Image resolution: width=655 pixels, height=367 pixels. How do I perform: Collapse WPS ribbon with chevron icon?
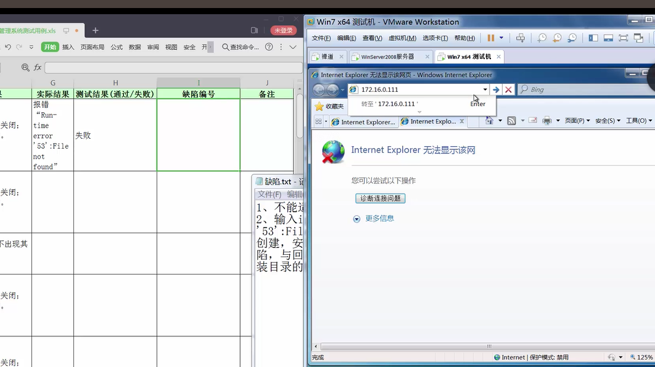[293, 47]
